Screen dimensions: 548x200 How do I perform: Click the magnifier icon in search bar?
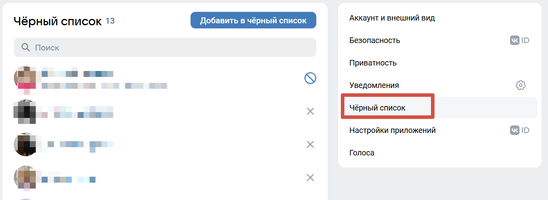point(26,48)
